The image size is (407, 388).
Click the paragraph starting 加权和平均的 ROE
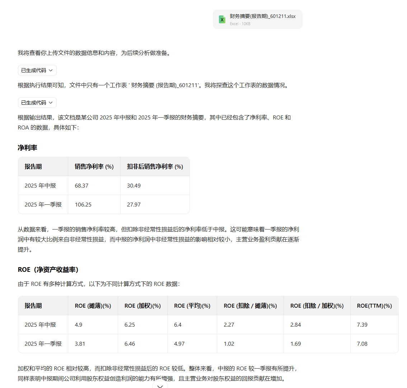pyautogui.click(x=158, y=373)
